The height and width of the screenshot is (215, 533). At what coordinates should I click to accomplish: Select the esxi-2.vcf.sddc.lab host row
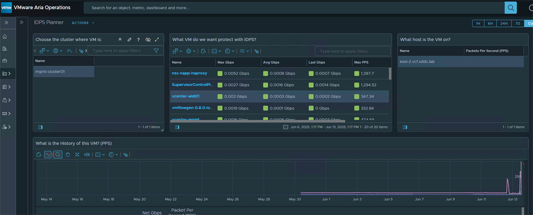point(461,61)
